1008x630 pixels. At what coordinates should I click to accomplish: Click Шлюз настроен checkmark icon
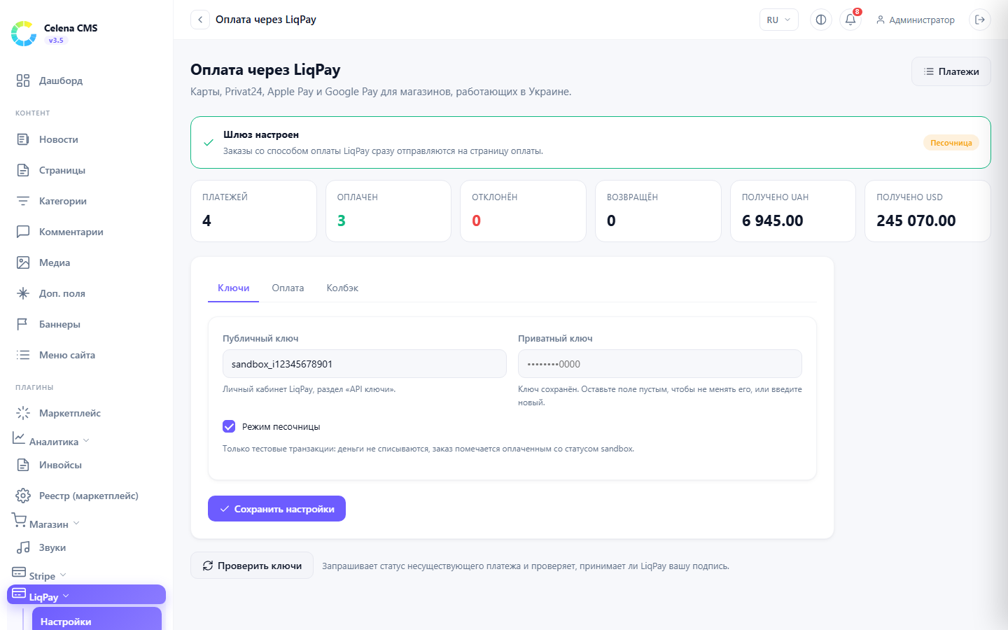click(208, 142)
